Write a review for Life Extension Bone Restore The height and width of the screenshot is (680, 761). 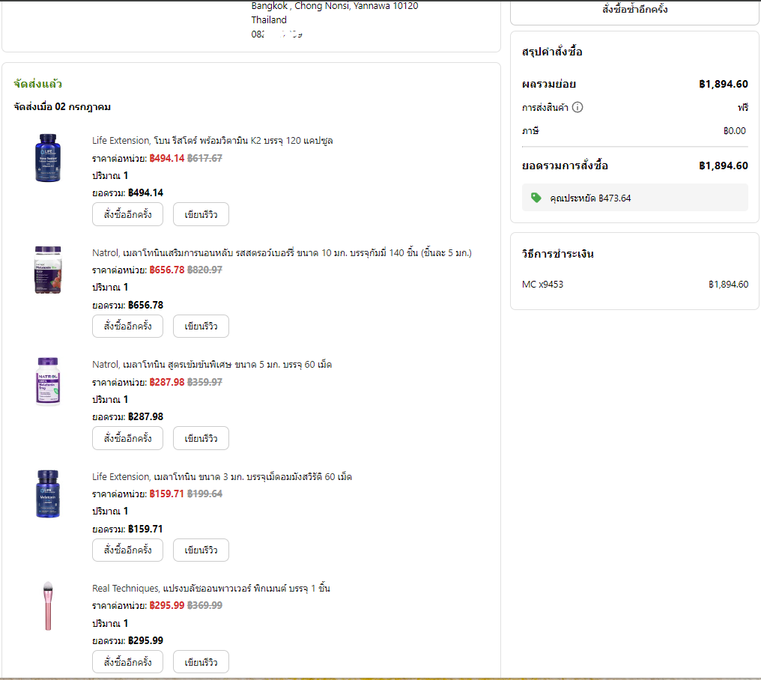click(201, 214)
